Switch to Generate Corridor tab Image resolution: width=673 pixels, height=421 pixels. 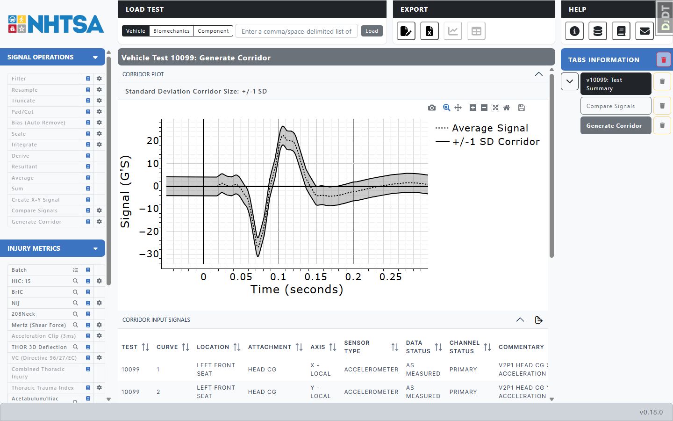616,125
